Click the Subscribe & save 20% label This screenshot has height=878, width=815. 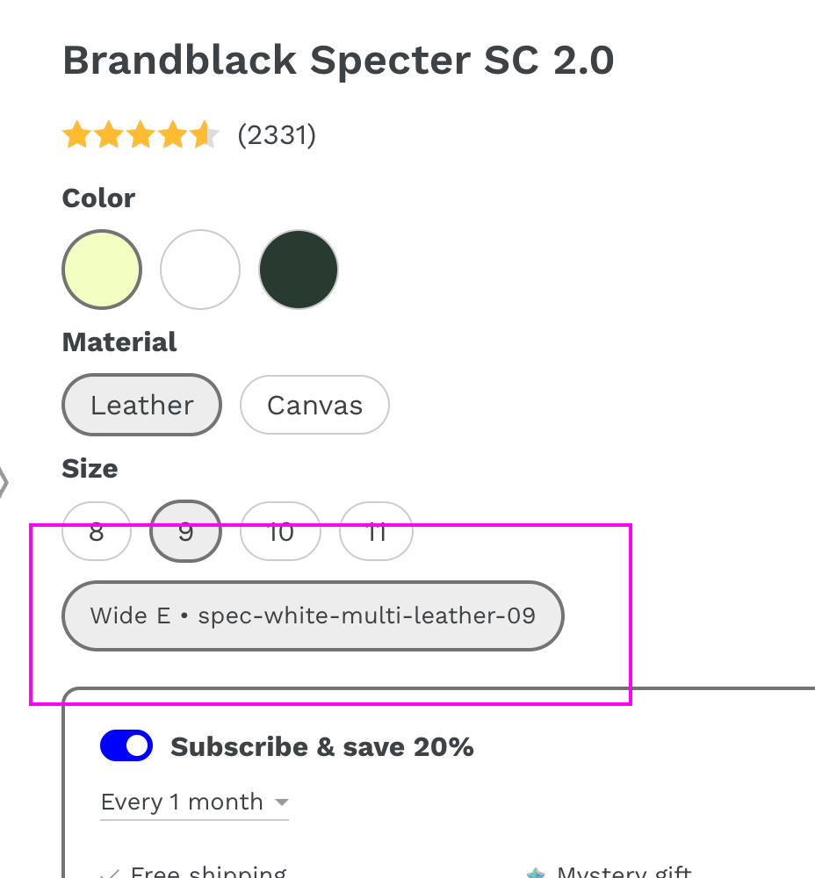click(x=321, y=746)
